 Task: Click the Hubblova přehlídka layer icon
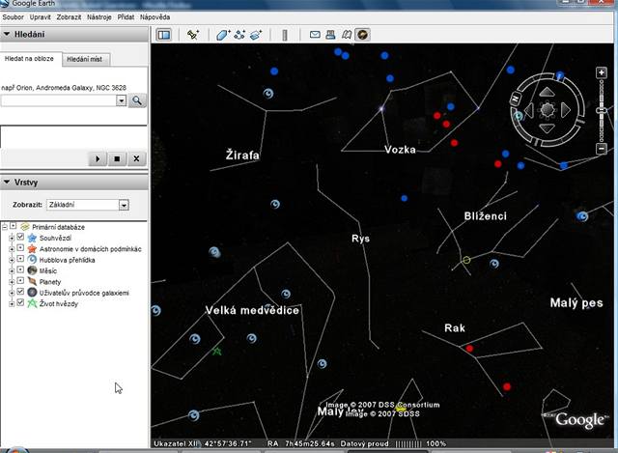coord(32,260)
